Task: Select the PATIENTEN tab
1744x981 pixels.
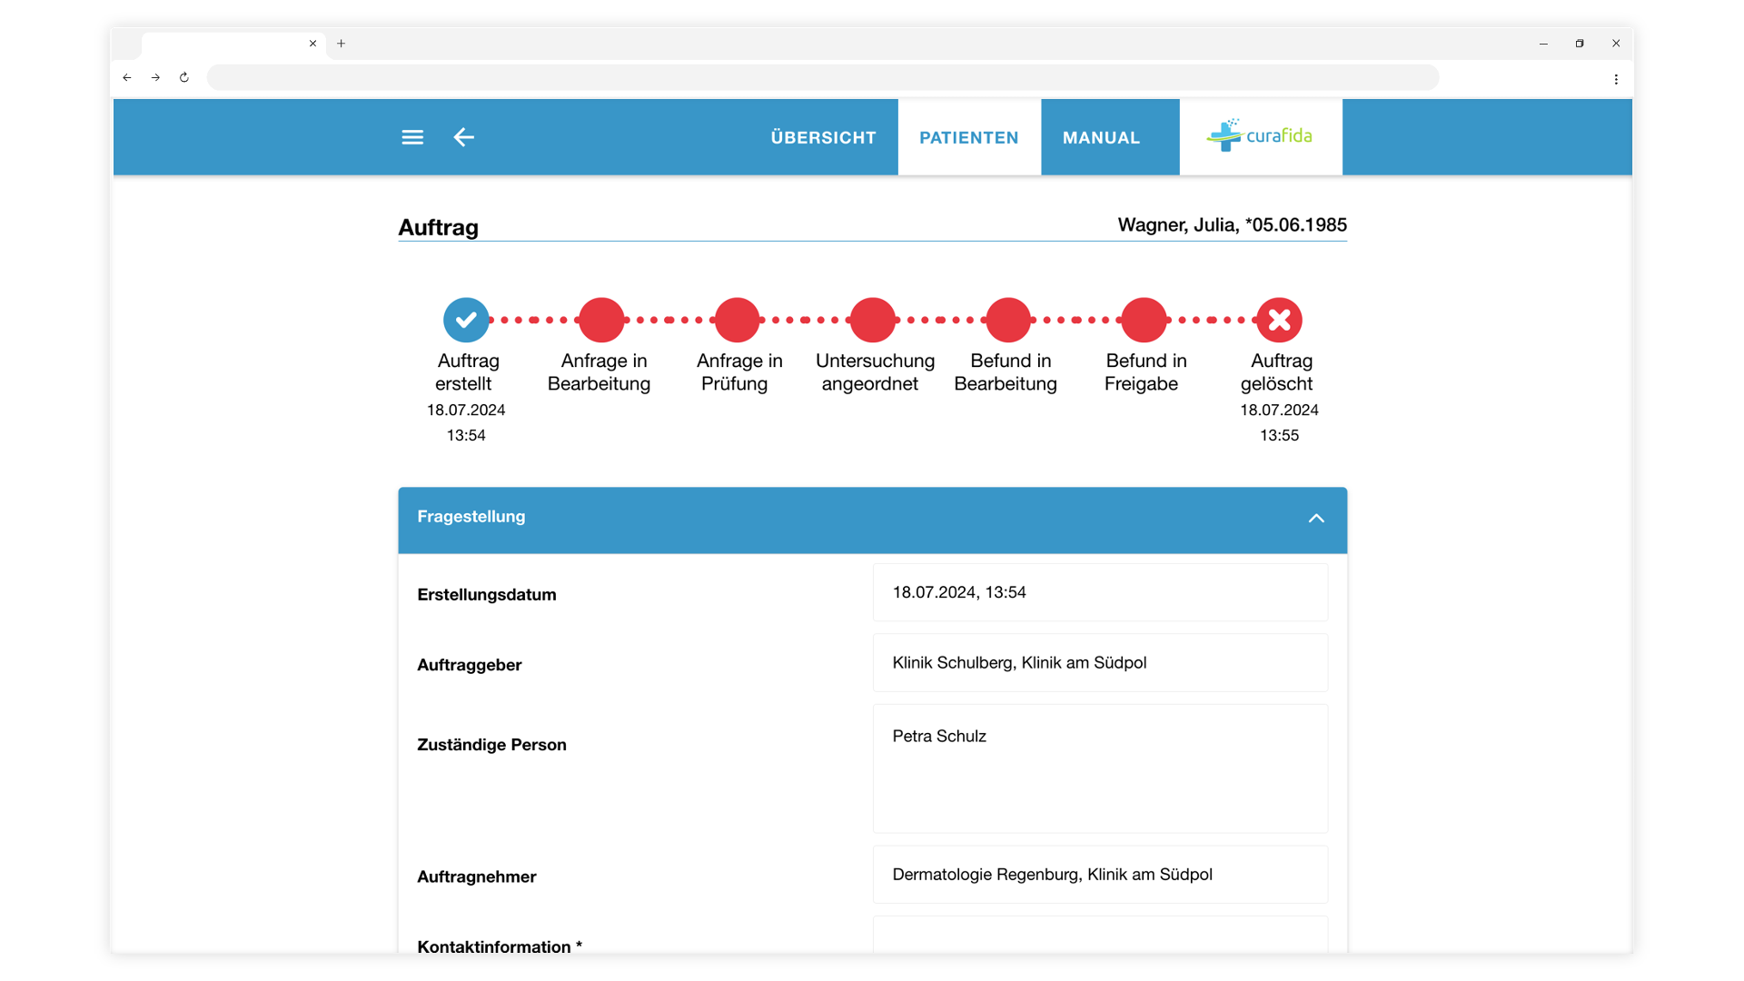Action: point(969,137)
